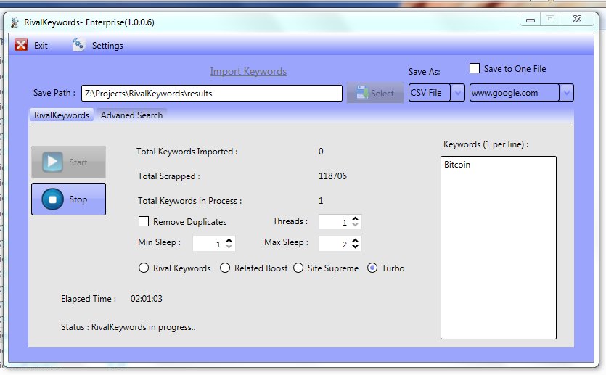Click the Exit menu label
This screenshot has width=606, height=375.
[x=41, y=46]
